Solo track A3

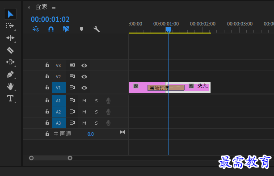point(96,123)
